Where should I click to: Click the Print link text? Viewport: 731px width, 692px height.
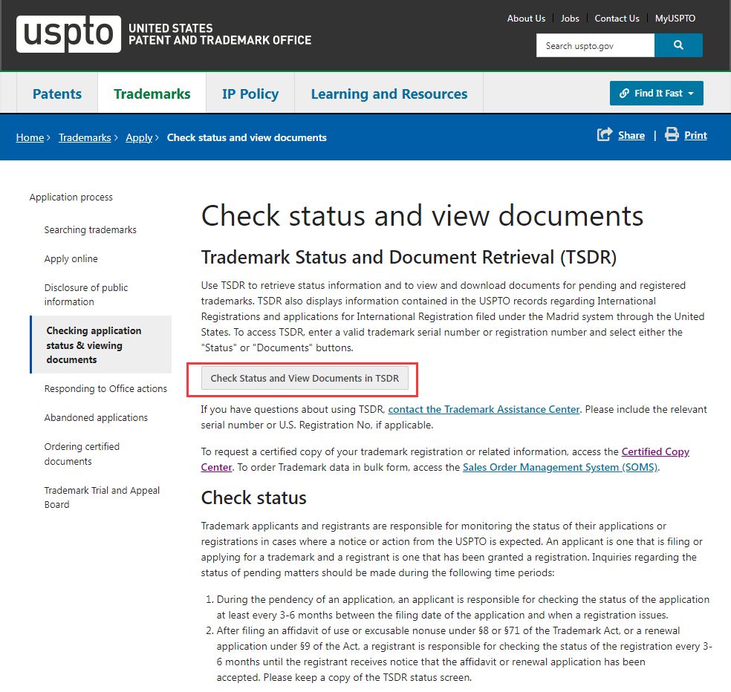click(695, 136)
